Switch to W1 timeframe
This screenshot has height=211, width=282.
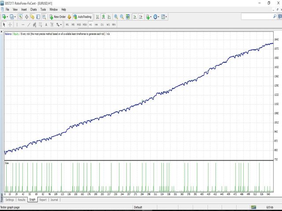(x=108, y=25)
